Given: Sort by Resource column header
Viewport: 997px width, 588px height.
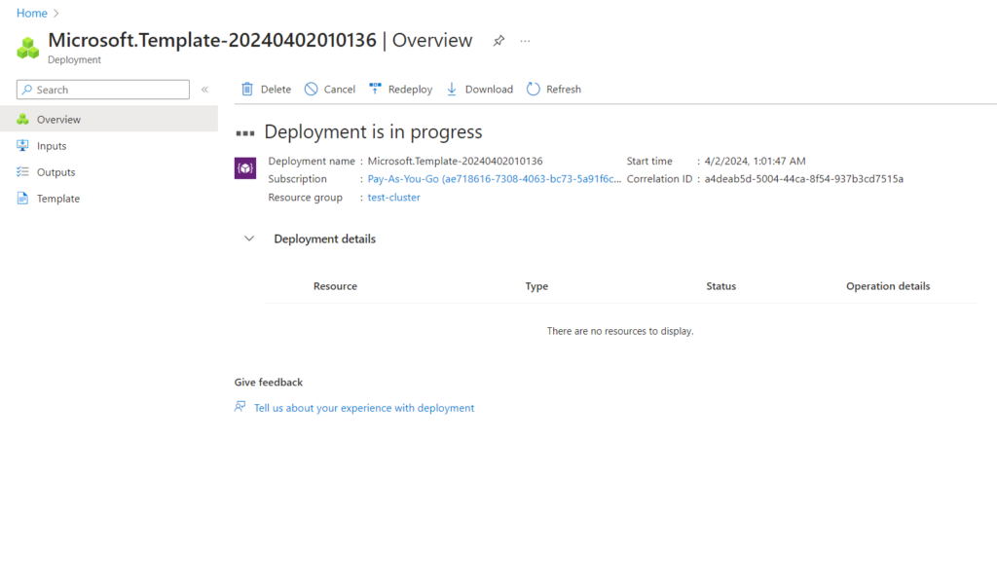Looking at the screenshot, I should pos(335,286).
